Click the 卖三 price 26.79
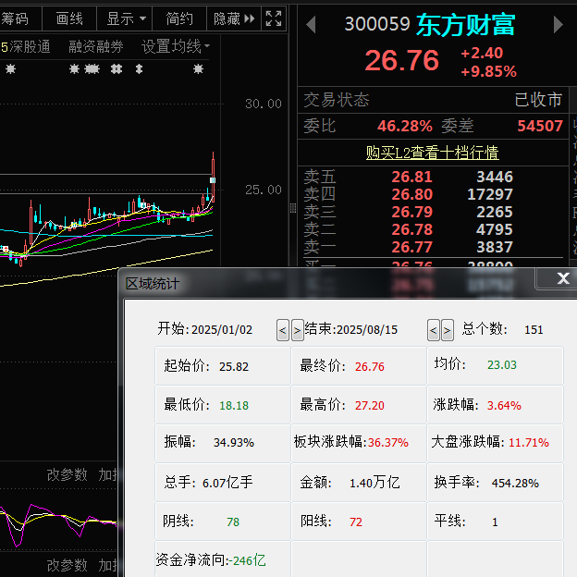Screen dimensions: 577x577 click(x=411, y=212)
